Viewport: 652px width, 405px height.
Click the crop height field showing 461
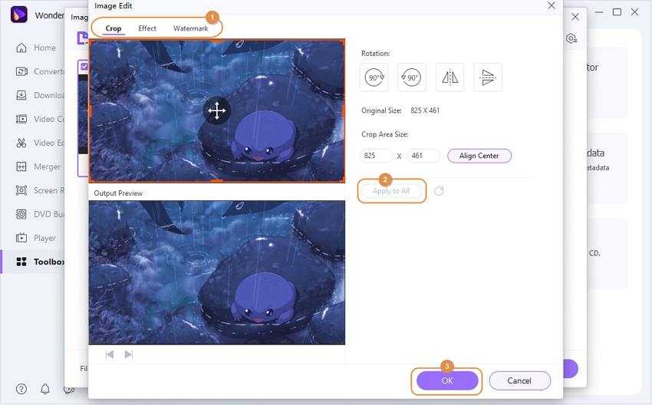coord(423,156)
